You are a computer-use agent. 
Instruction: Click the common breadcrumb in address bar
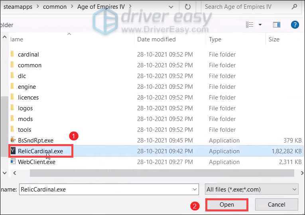click(x=55, y=7)
